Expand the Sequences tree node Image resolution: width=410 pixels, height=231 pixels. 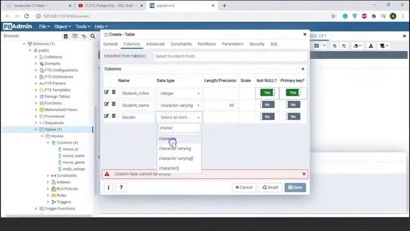pyautogui.click(x=36, y=123)
